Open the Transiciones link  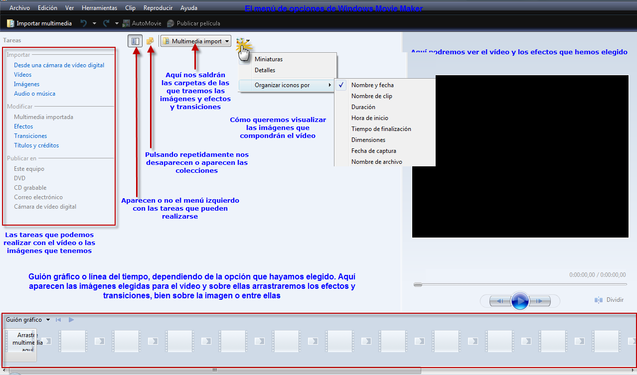point(30,136)
